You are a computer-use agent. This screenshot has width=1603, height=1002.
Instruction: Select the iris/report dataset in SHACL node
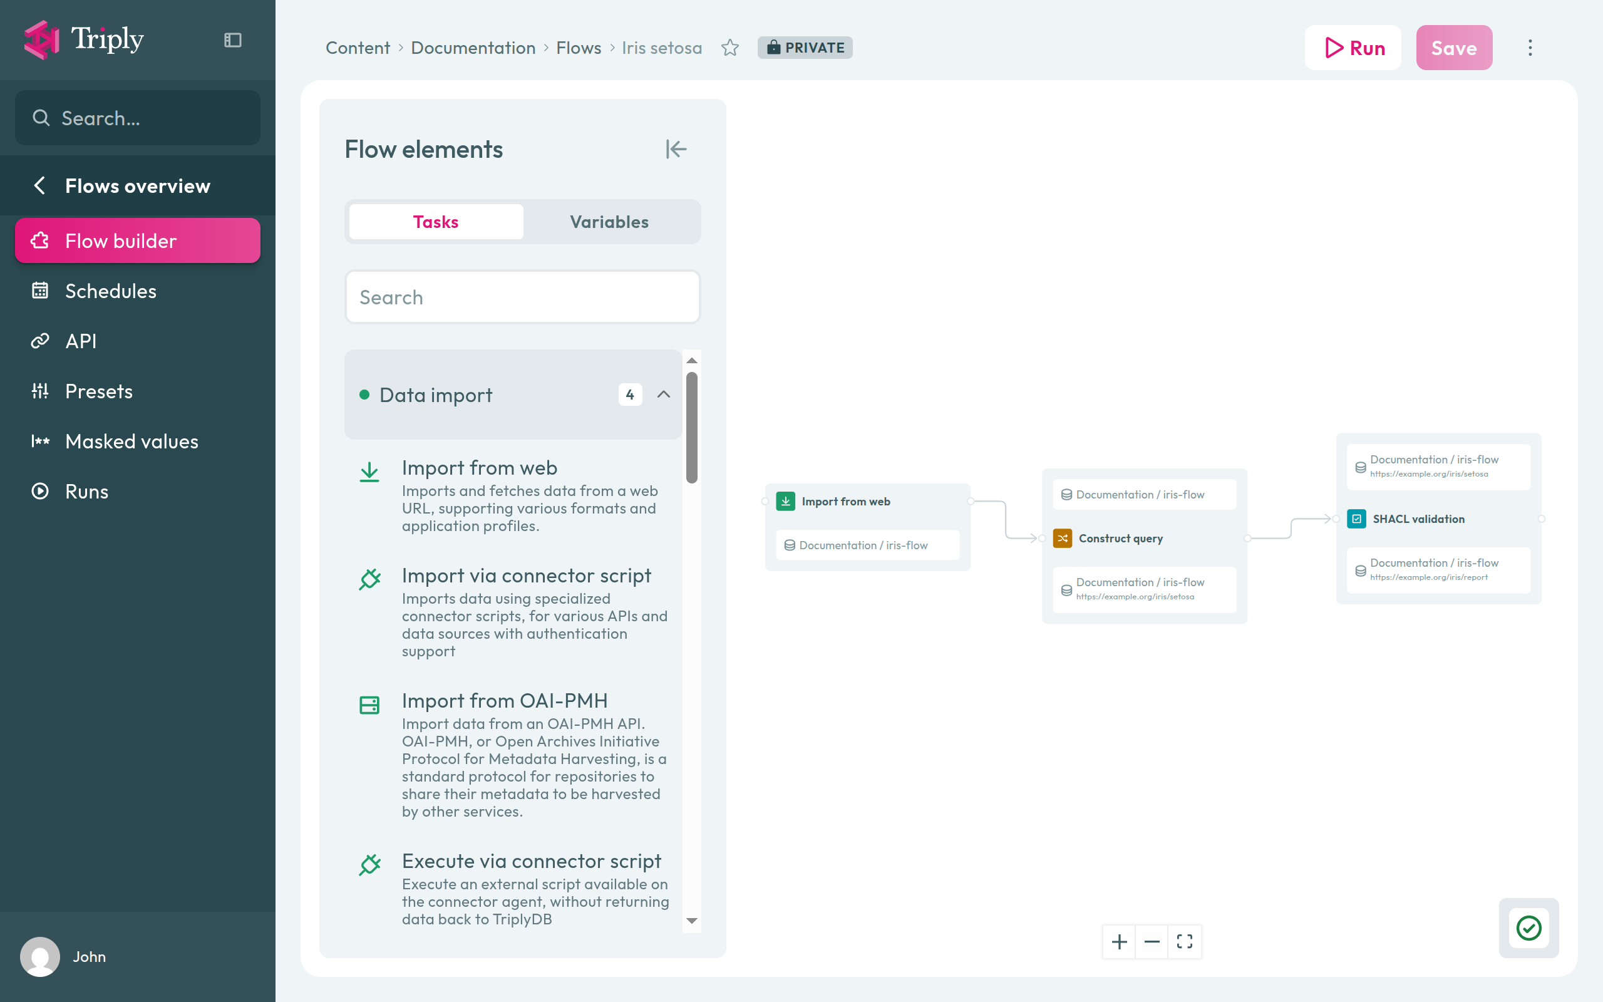click(x=1439, y=569)
